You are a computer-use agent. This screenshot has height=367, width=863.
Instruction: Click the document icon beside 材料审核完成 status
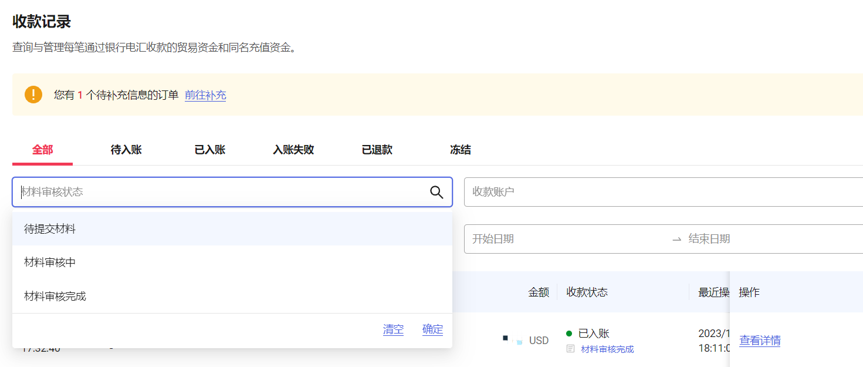[x=570, y=348]
